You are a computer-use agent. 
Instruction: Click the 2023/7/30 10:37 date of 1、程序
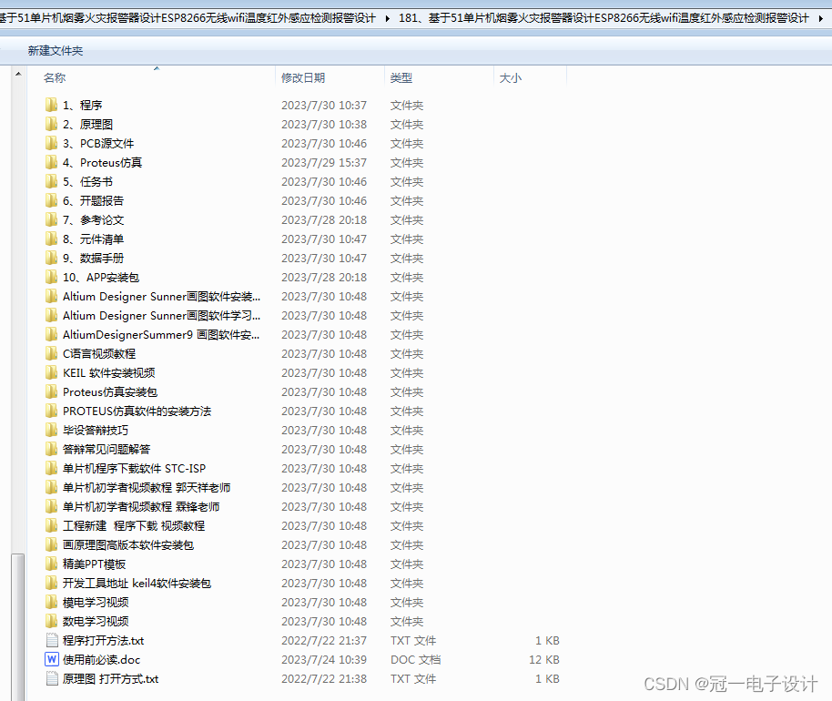pos(324,106)
